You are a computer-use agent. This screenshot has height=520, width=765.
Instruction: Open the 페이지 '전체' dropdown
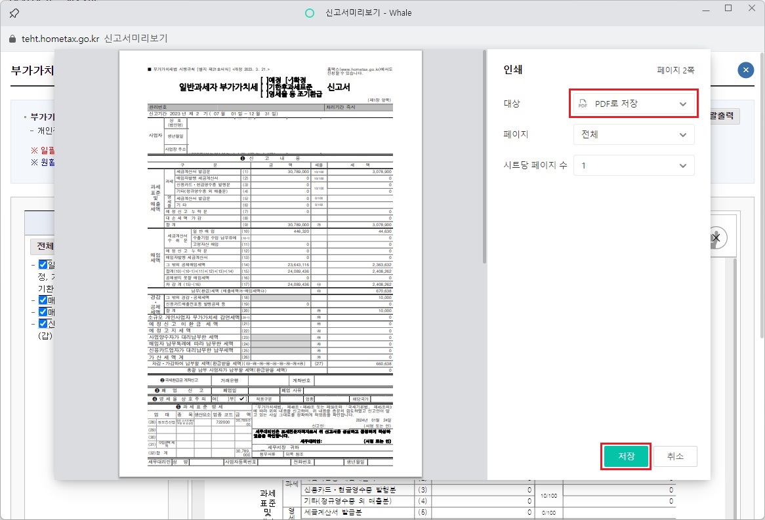click(634, 134)
